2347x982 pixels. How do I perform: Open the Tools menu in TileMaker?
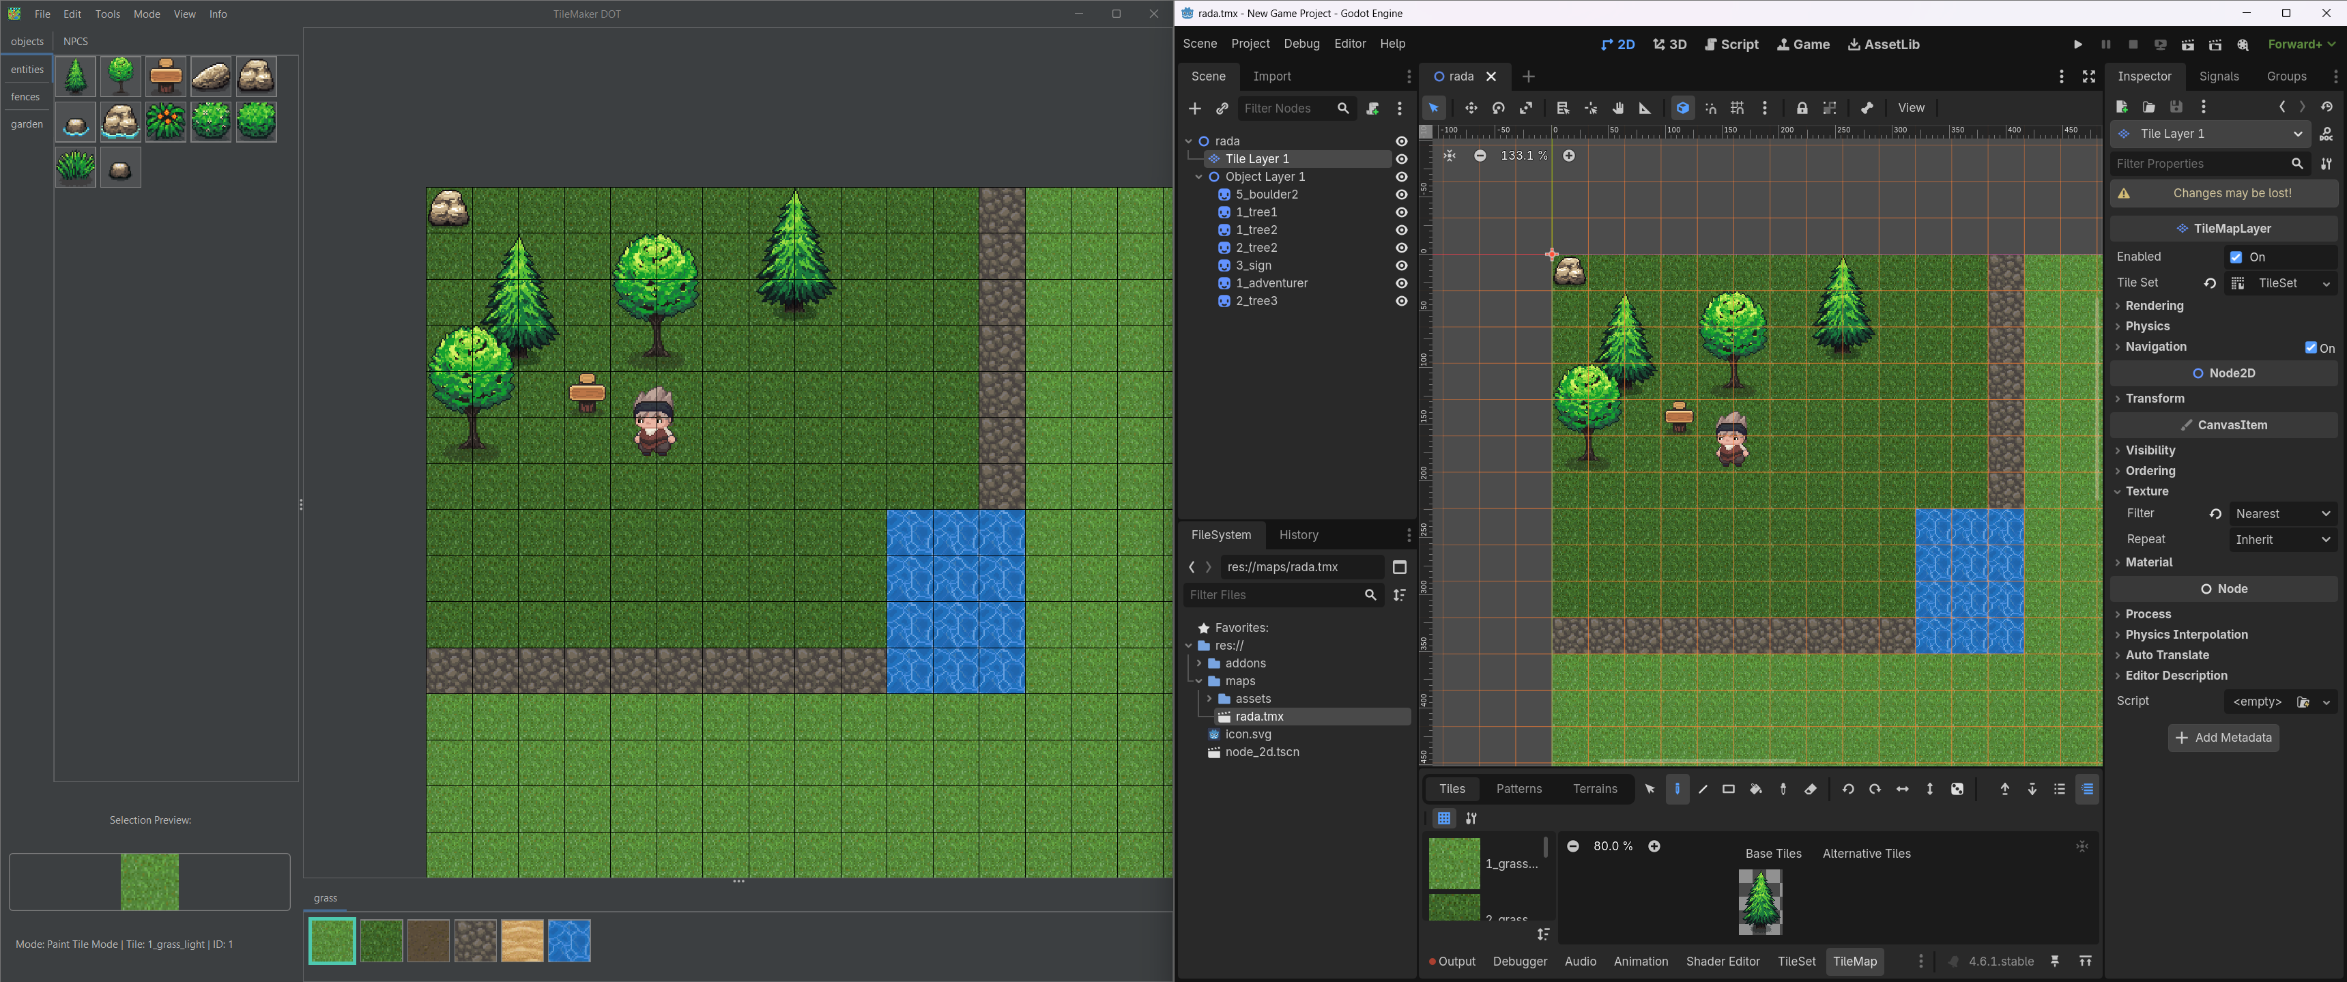108,14
